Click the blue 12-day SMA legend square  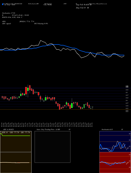coord(3,4)
